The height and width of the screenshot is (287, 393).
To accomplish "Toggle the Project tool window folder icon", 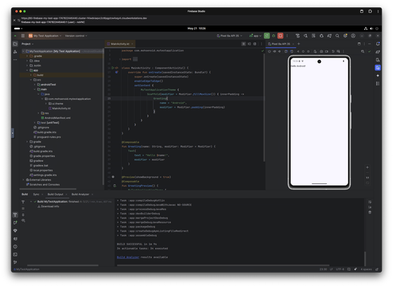I will coord(15,44).
